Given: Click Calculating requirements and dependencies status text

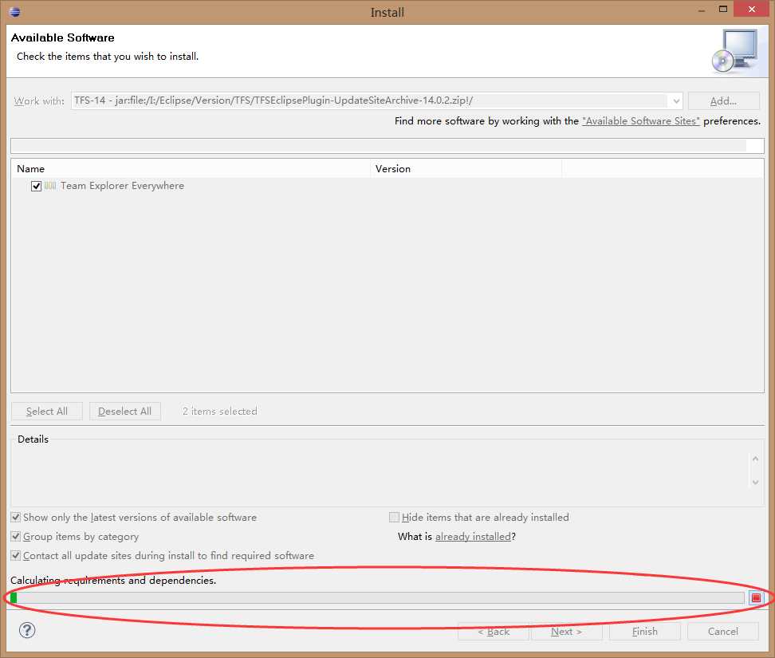Looking at the screenshot, I should point(113,580).
